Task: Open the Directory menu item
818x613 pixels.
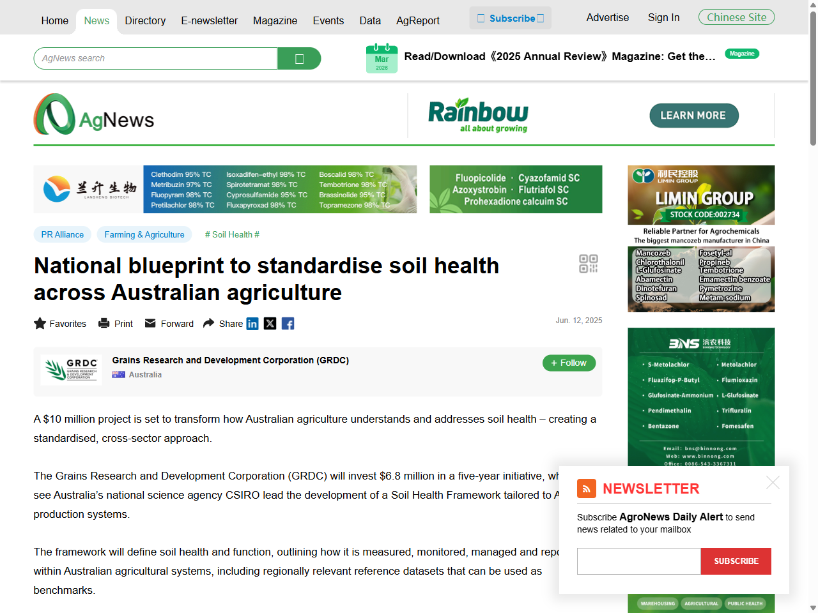Action: coord(145,20)
